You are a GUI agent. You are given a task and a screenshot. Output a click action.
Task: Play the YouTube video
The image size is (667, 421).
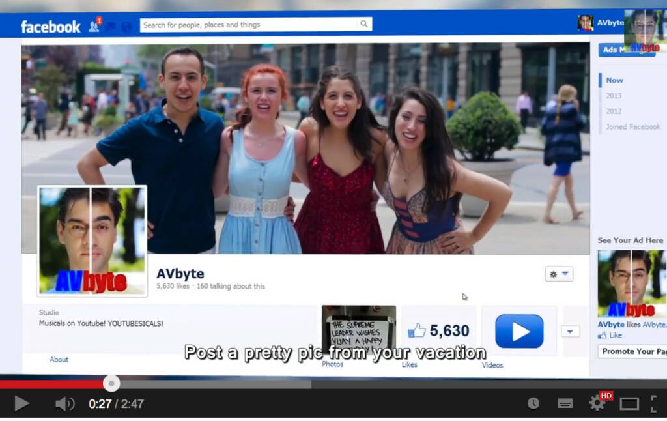click(x=21, y=403)
